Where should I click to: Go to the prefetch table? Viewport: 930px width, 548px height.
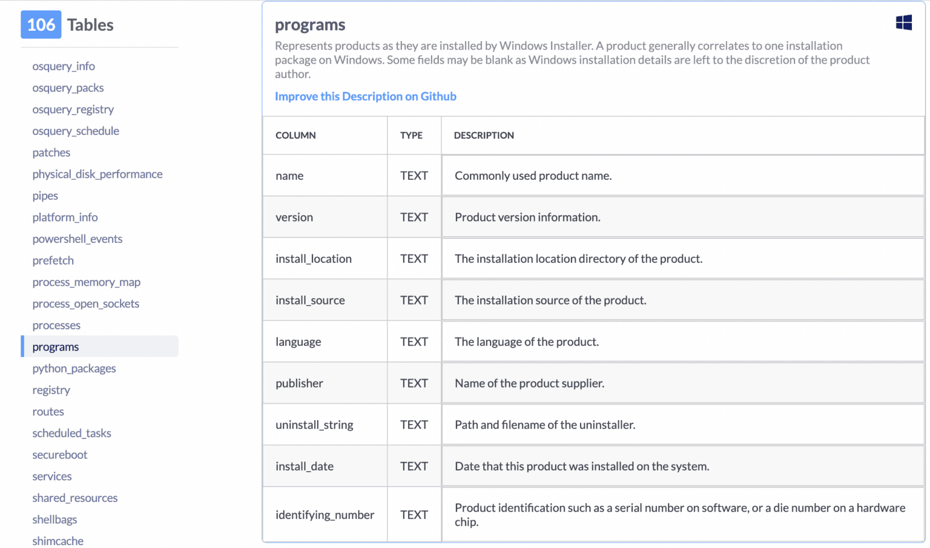point(53,260)
